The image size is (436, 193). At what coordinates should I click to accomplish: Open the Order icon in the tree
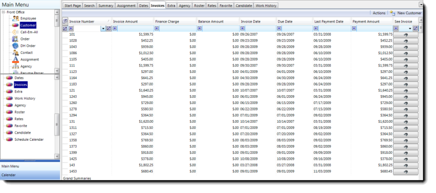[16, 39]
